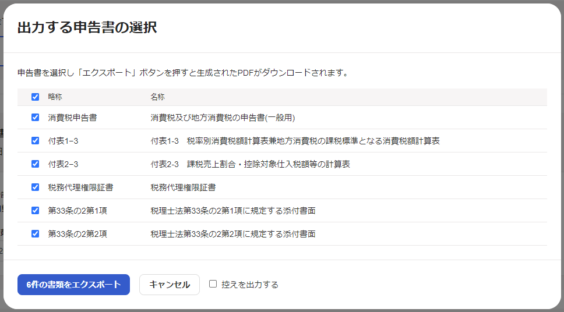Select the 消費税申告書 abbreviation text
This screenshot has width=564, height=312.
coord(72,118)
